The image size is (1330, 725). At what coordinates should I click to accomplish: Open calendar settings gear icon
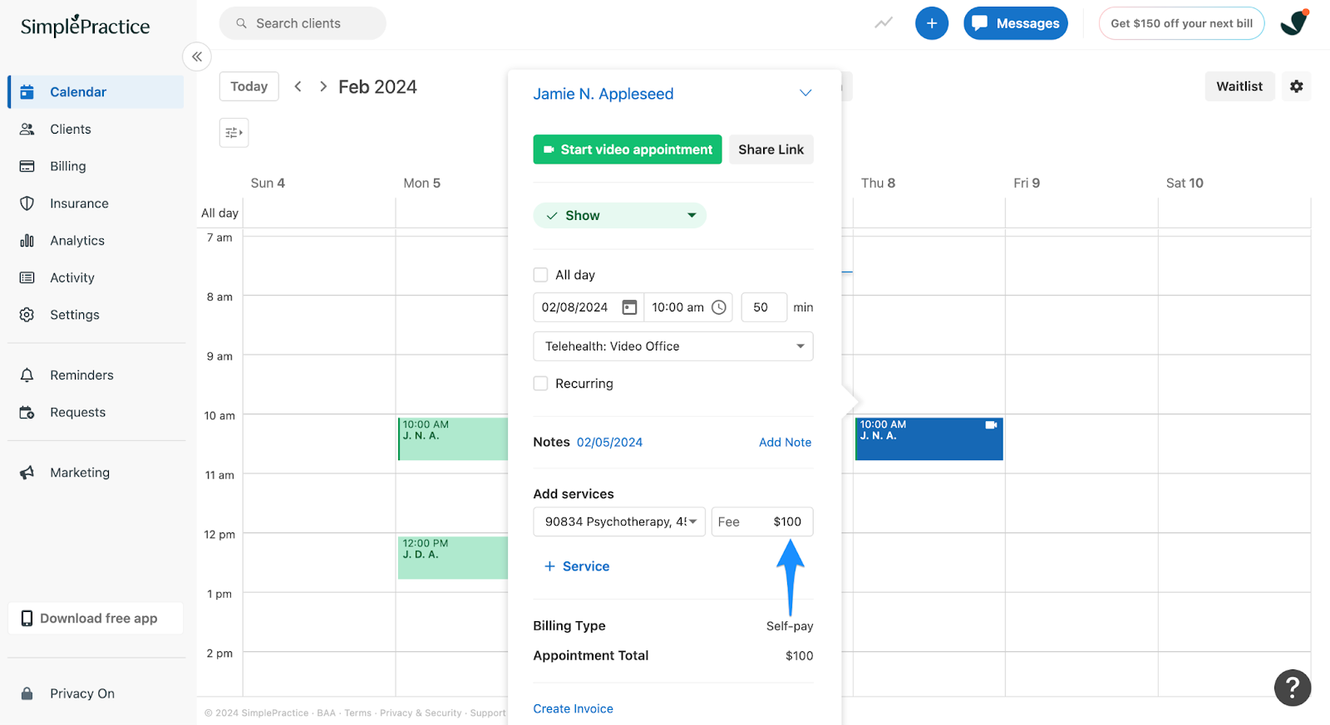(x=1296, y=86)
